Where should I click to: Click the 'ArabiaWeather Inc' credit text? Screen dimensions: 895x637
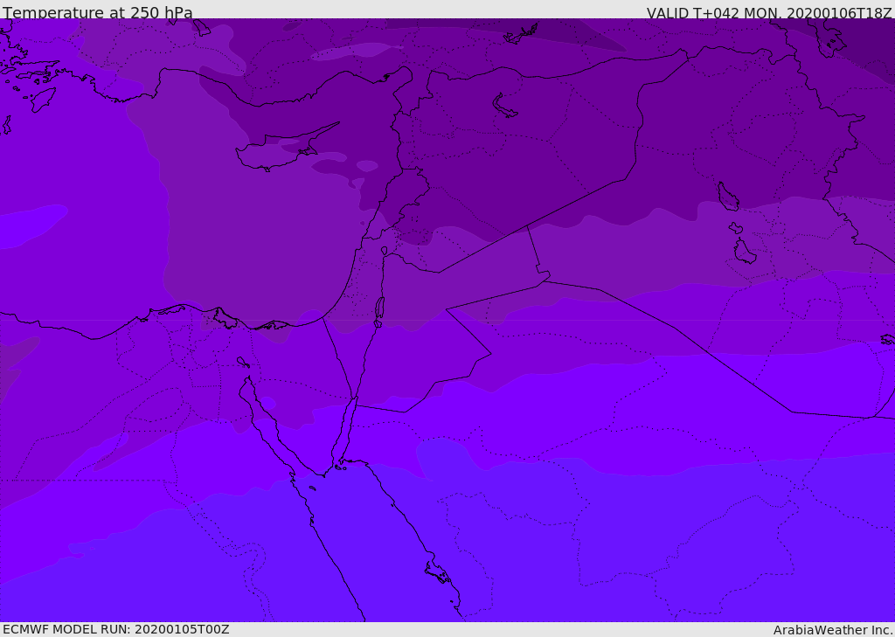click(x=832, y=630)
